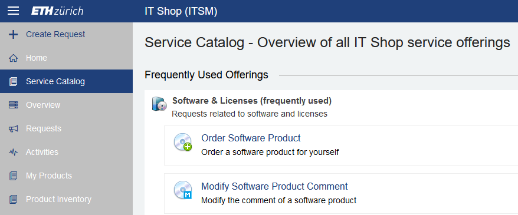The height and width of the screenshot is (215, 518).
Task: Toggle the hamburger navigation menu
Action: click(13, 11)
